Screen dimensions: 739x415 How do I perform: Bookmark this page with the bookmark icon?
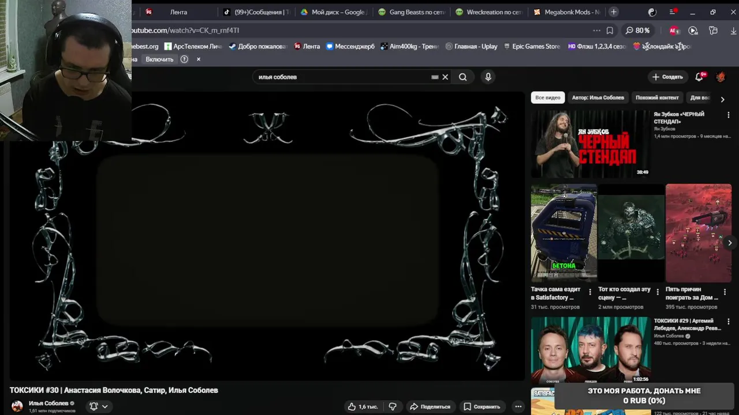[610, 31]
